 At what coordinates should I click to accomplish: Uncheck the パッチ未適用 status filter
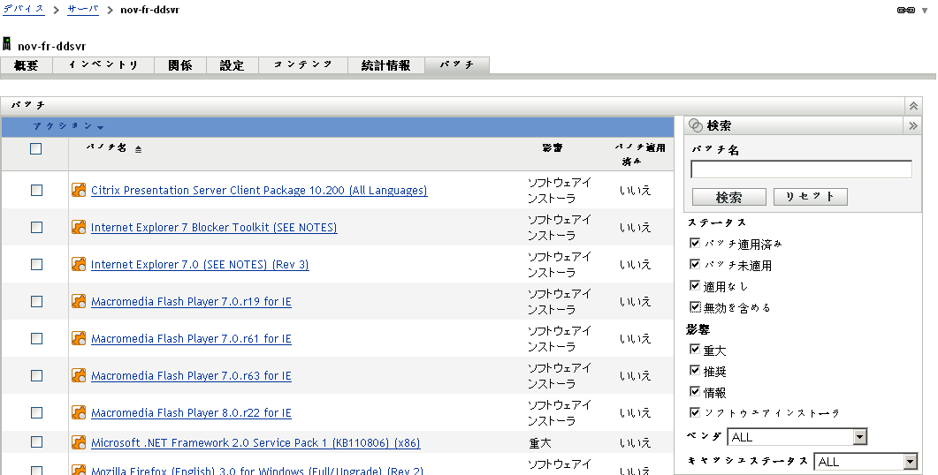point(695,264)
